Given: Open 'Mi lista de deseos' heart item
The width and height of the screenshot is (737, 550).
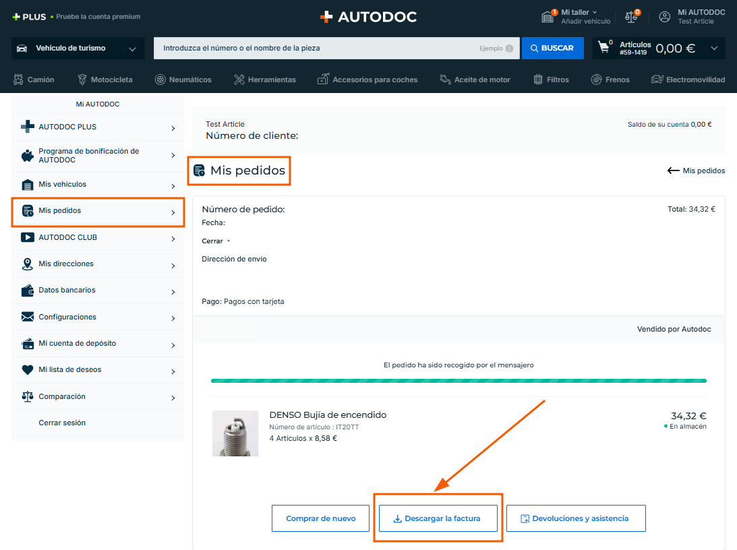Looking at the screenshot, I should [98, 369].
